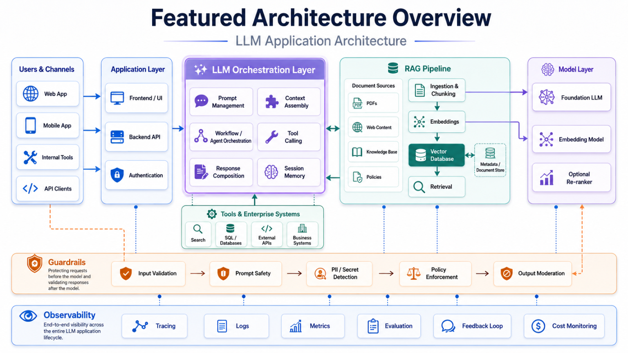Click the Foundation LLM brain icon

pyautogui.click(x=547, y=97)
